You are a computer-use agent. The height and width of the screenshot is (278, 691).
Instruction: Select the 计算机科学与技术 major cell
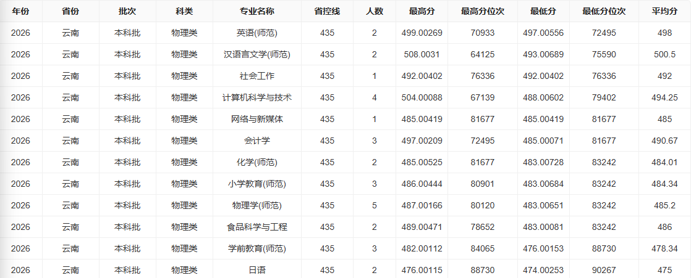(257, 97)
